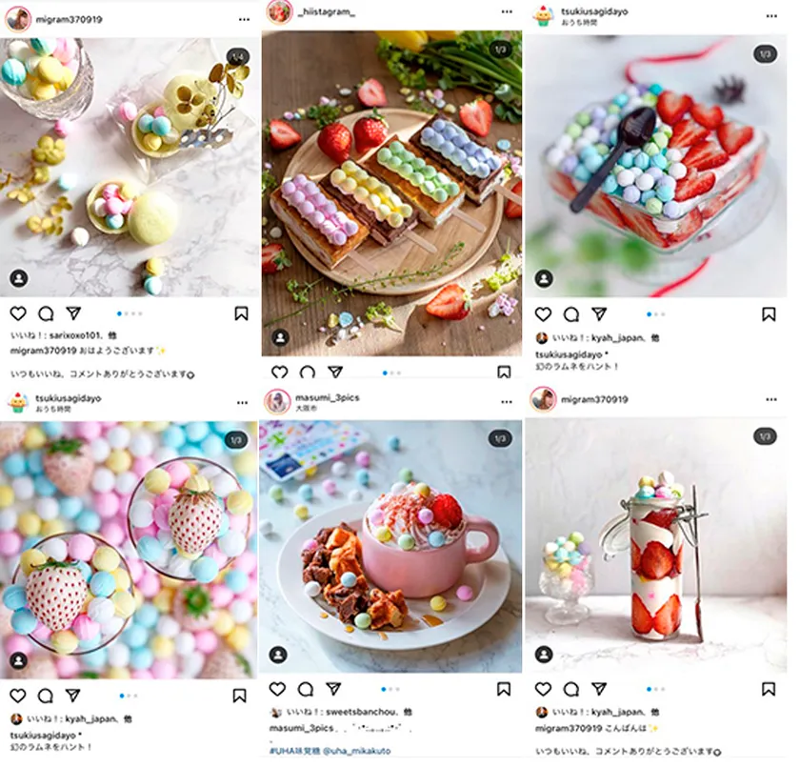The height and width of the screenshot is (767, 800).
Task: Bookmark the top-right tsukiusagidayo post
Action: point(769,314)
